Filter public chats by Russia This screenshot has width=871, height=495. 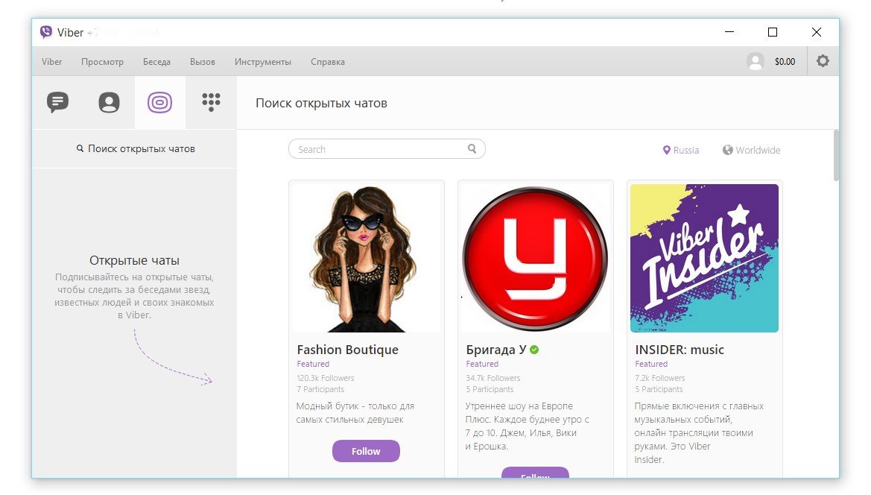tap(681, 150)
